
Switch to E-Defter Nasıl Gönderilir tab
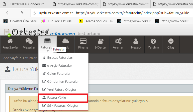pos(25,4)
